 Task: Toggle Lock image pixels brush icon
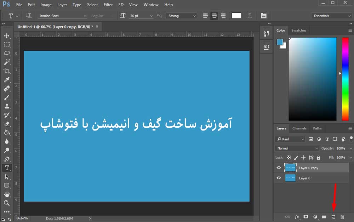point(296,157)
